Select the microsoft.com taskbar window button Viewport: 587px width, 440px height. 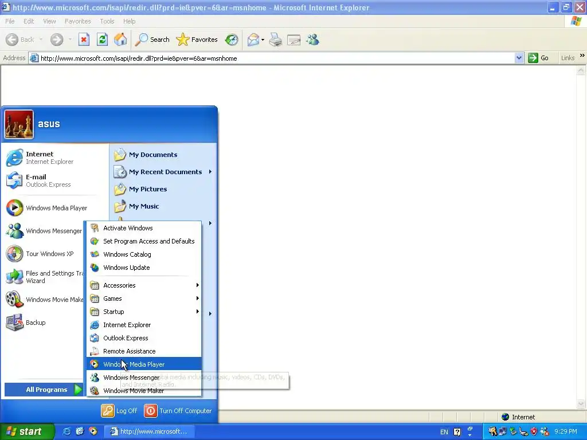coord(150,431)
